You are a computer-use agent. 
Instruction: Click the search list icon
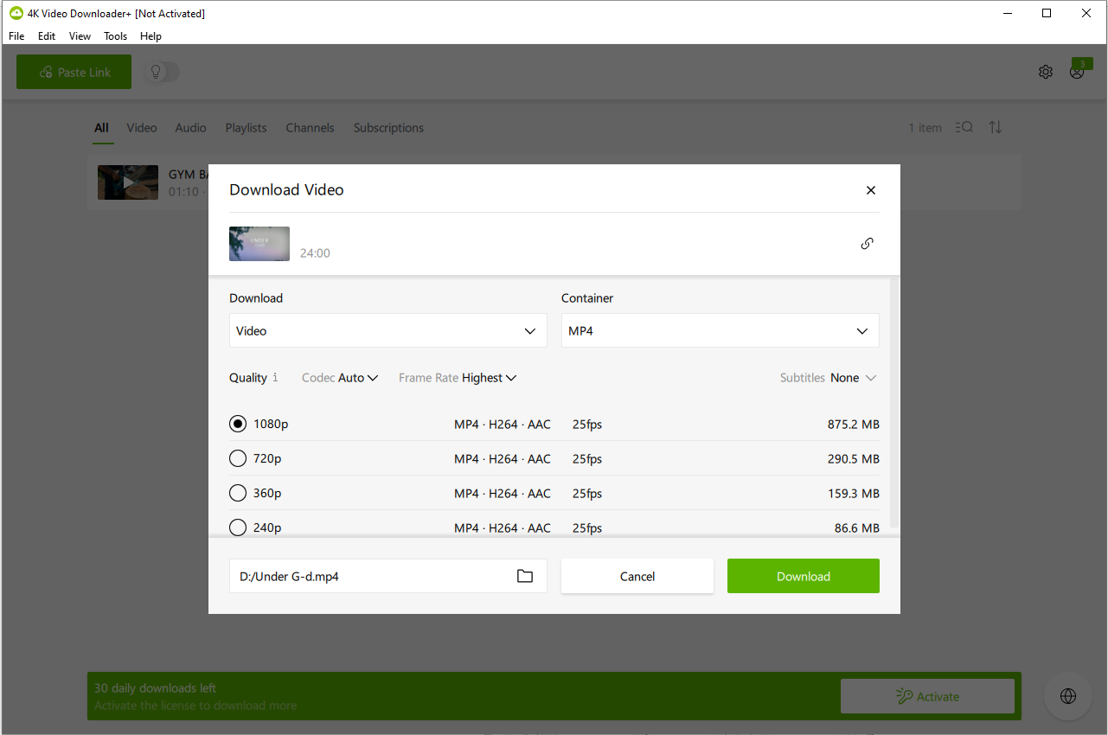coord(964,127)
